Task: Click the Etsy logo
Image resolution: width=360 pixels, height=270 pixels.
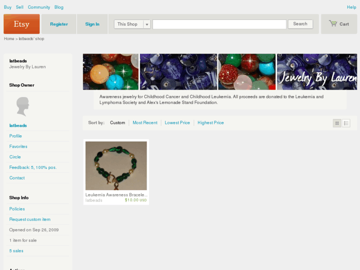Action: (22, 24)
